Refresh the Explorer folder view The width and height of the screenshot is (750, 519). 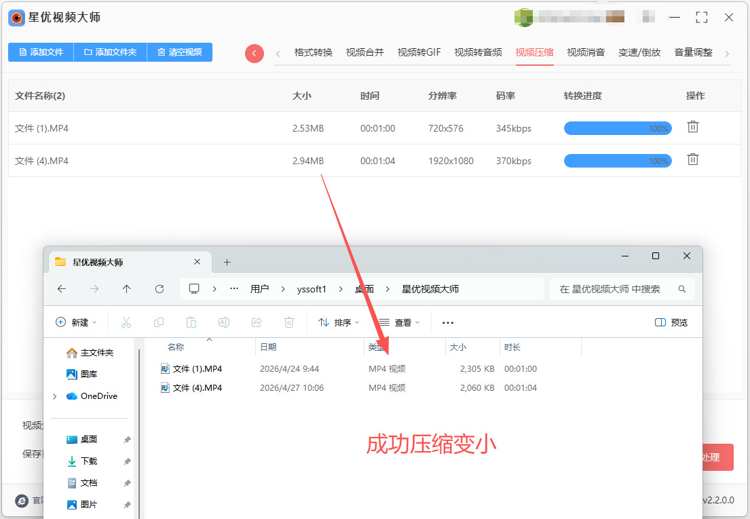point(160,288)
